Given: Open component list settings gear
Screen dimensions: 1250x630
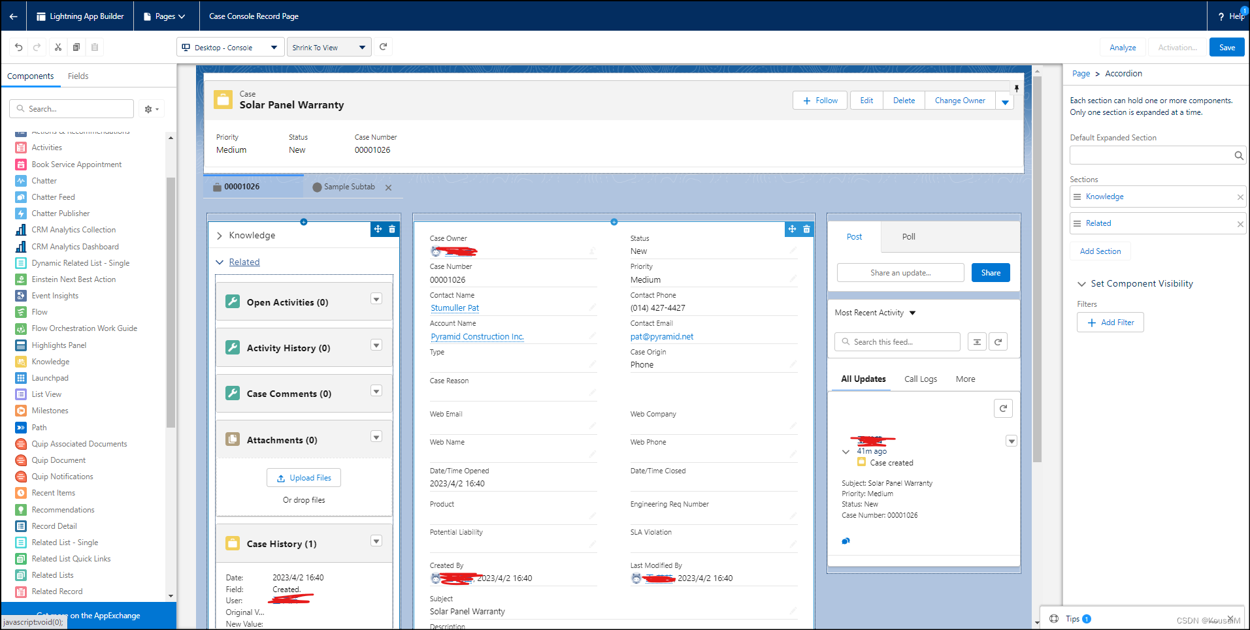Looking at the screenshot, I should (x=151, y=109).
